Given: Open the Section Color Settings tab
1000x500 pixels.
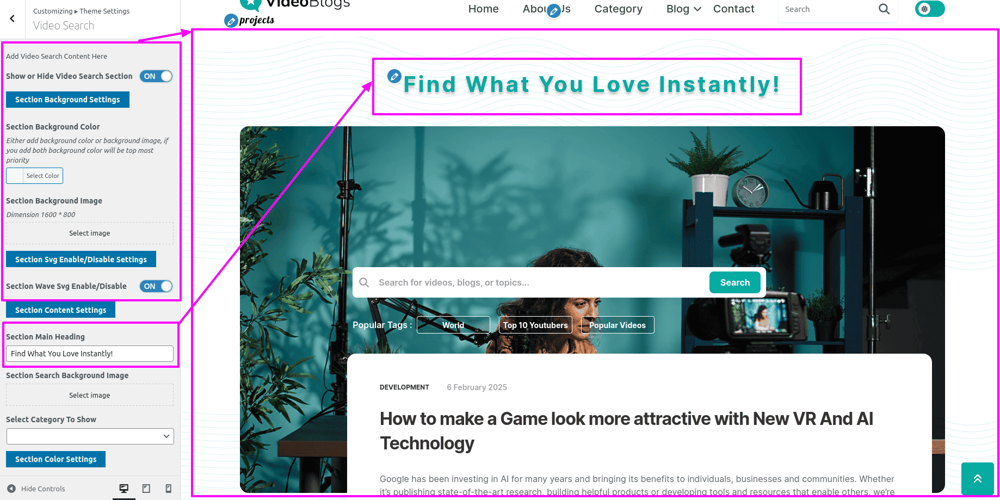Looking at the screenshot, I should coord(55,459).
